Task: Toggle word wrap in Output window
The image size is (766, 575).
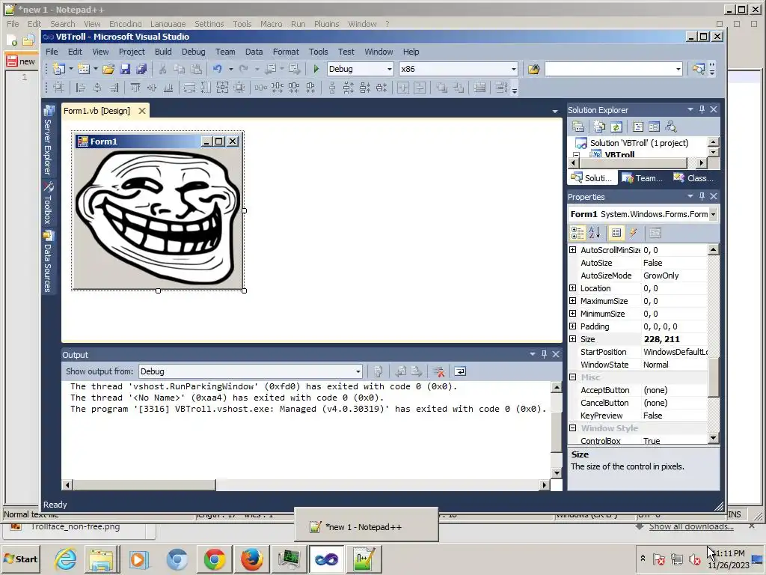Action: tap(460, 371)
